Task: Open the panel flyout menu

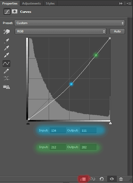Action: (x=129, y=4)
